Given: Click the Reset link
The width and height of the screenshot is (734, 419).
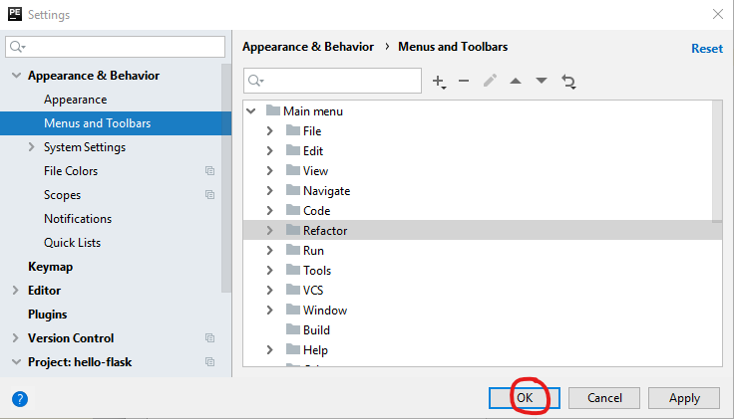Looking at the screenshot, I should click(707, 49).
